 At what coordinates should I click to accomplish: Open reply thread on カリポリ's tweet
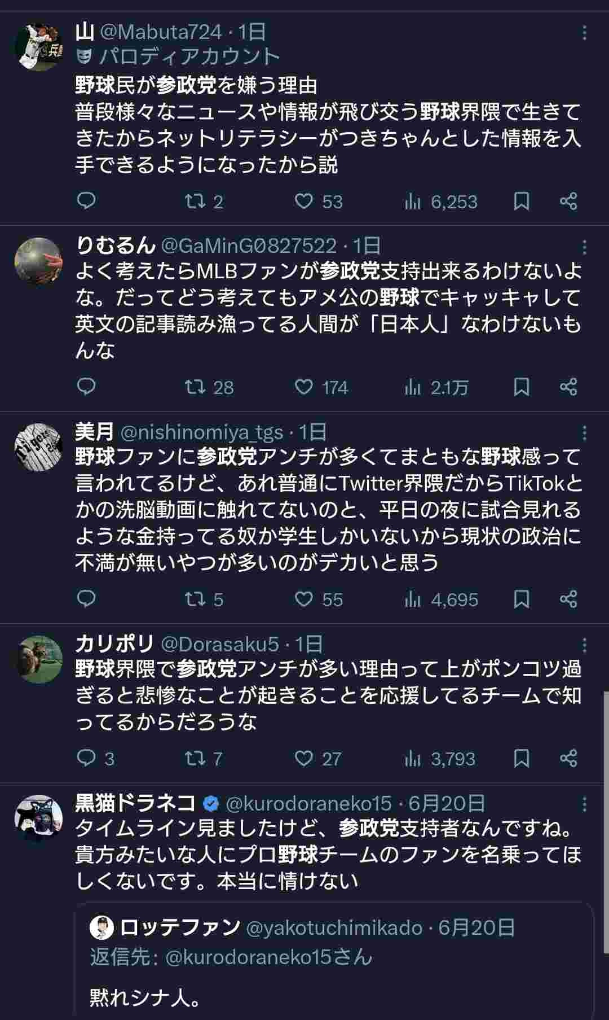tap(86, 758)
